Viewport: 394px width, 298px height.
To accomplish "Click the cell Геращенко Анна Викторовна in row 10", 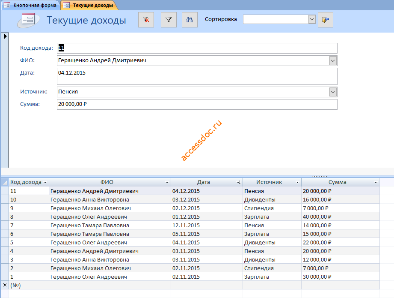I will 110,199.
